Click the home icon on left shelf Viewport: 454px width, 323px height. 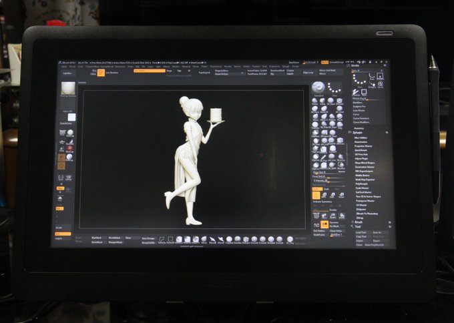tap(60, 199)
